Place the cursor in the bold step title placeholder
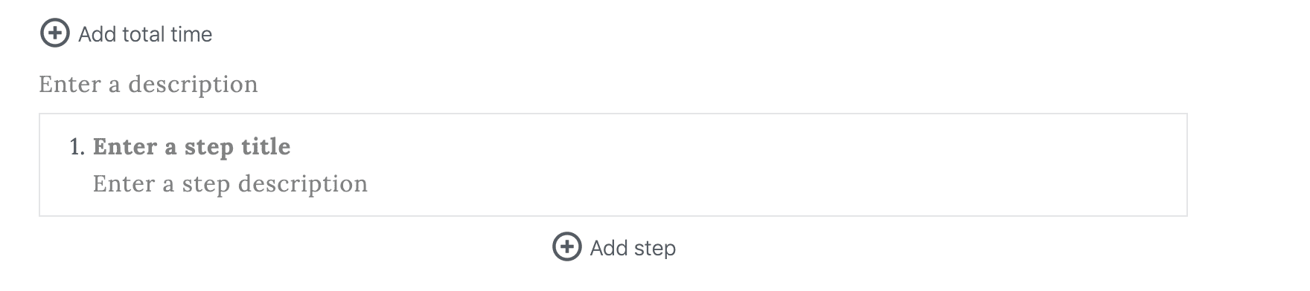 click(192, 147)
